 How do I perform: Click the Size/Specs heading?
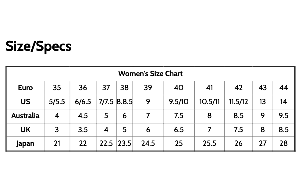[38, 46]
